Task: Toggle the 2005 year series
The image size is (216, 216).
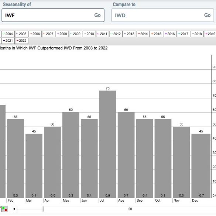Action: [x=21, y=34]
